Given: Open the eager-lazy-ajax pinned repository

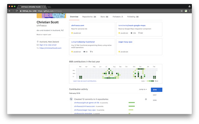Looking at the screenshot, I should tap(125, 42).
